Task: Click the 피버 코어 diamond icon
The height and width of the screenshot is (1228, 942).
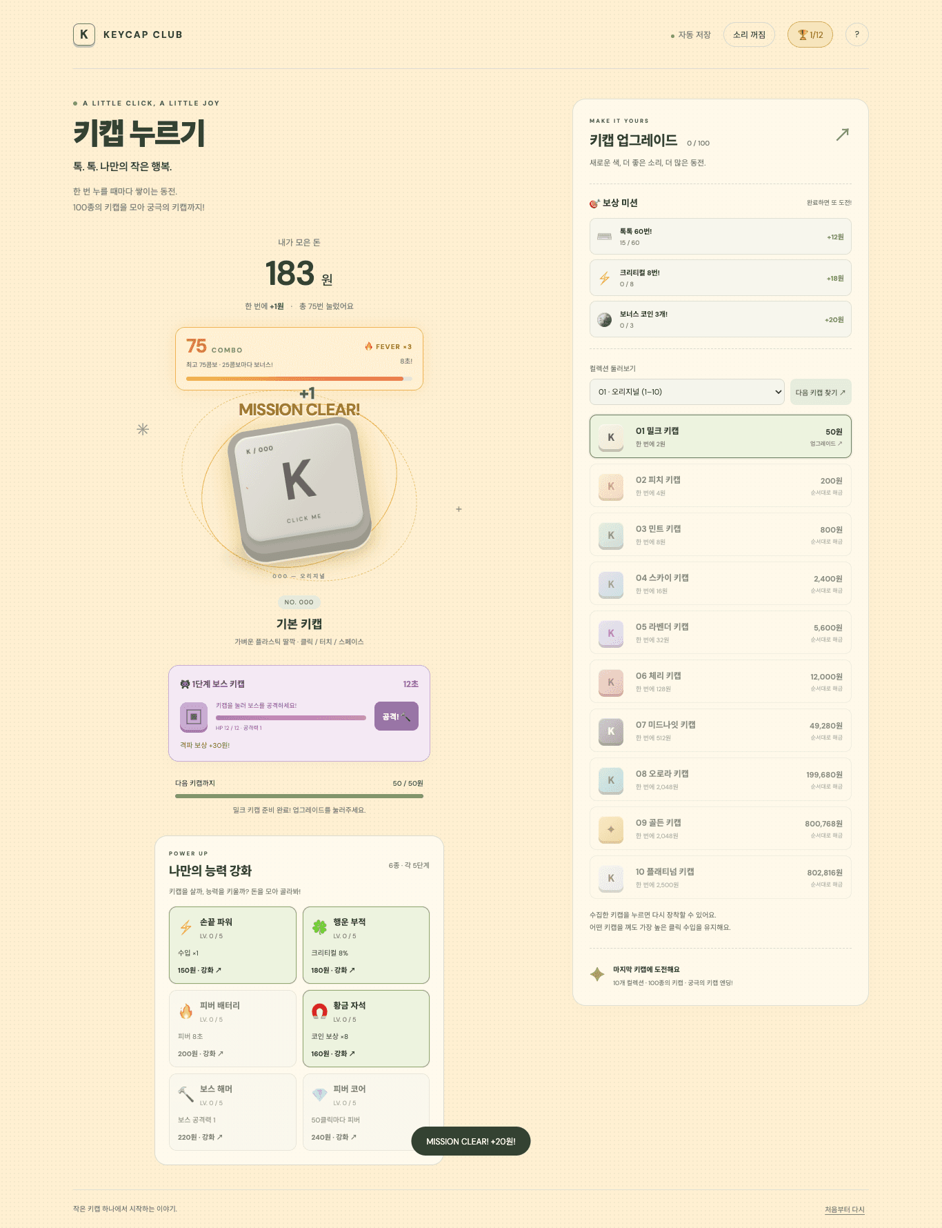Action: click(319, 1095)
